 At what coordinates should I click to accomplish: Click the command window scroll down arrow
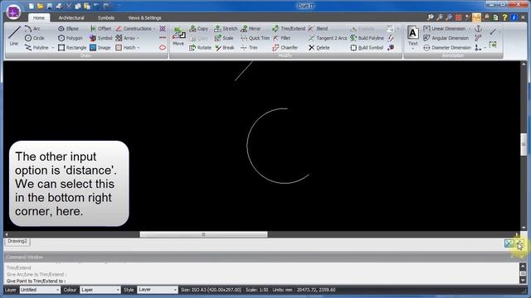pos(524,281)
